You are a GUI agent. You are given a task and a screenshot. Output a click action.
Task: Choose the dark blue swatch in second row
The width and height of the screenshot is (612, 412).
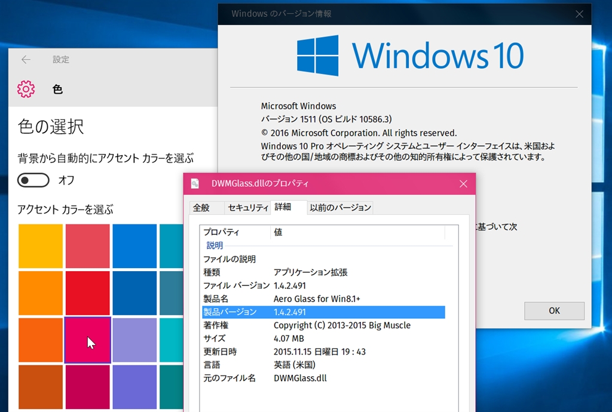pyautogui.click(x=134, y=293)
